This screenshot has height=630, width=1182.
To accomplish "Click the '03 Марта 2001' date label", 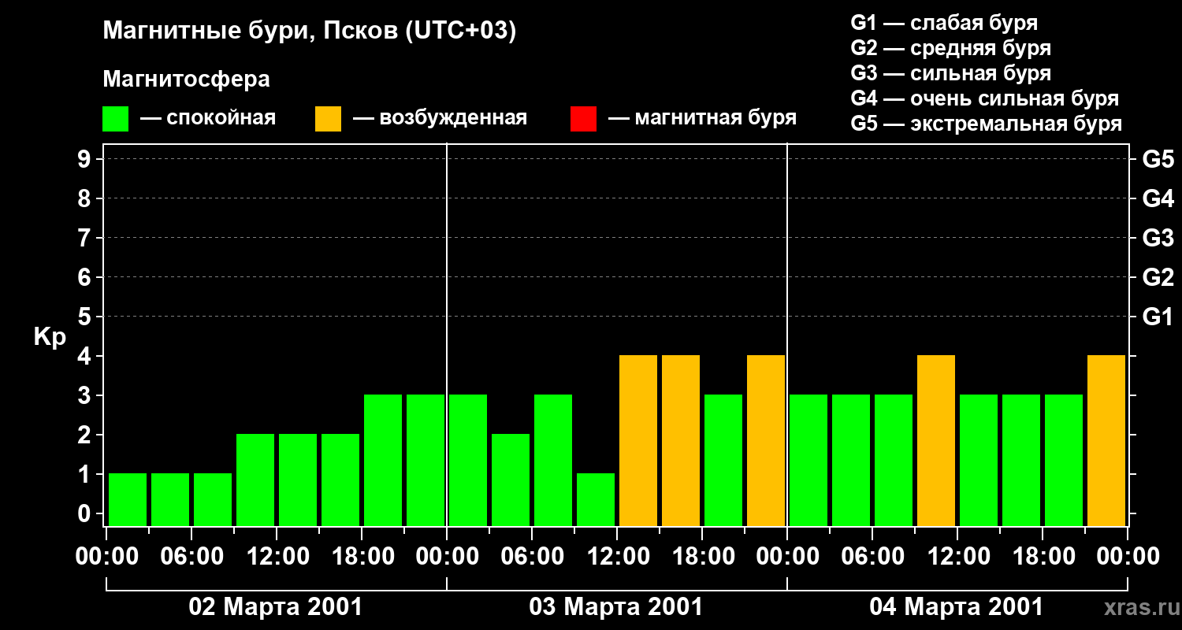I will 616,607.
